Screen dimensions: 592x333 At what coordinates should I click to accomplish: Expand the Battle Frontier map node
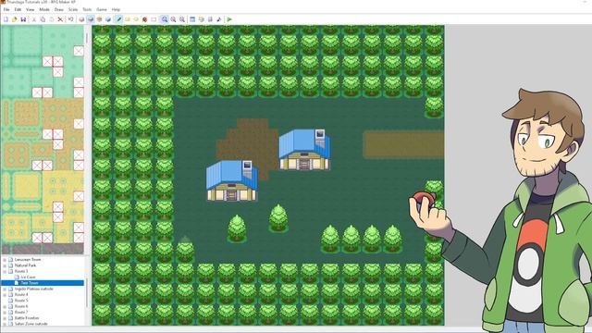point(5,318)
